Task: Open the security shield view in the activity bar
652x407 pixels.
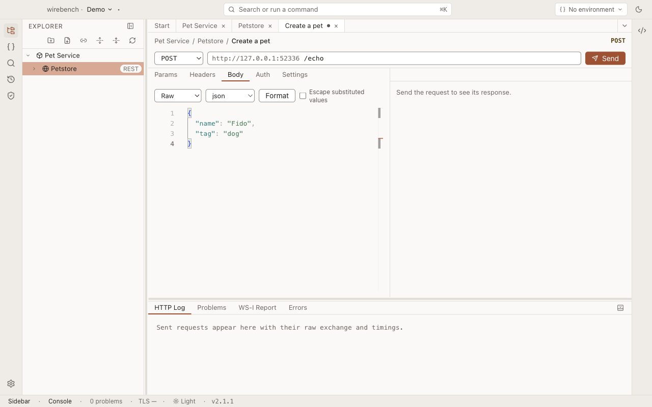Action: pos(11,96)
